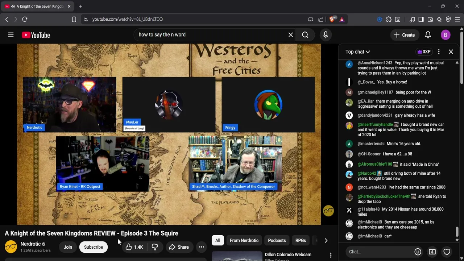Send a Super Chat dollar icon
This screenshot has height=261, width=464.
pos(432,252)
